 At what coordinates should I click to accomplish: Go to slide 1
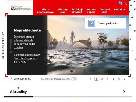[91, 79]
